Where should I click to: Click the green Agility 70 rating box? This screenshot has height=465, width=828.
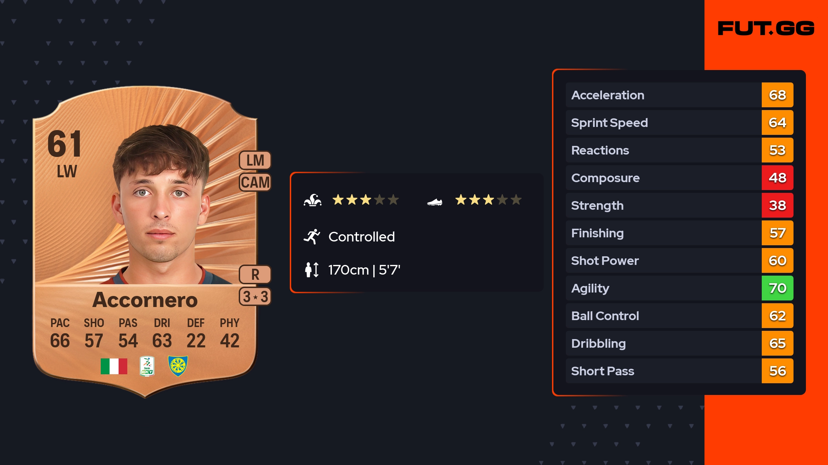click(777, 288)
